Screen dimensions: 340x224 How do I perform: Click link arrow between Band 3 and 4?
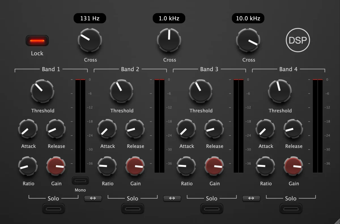[x=251, y=198]
